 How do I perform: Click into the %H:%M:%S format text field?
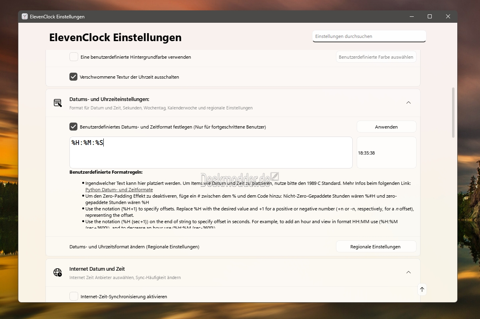[211, 153]
